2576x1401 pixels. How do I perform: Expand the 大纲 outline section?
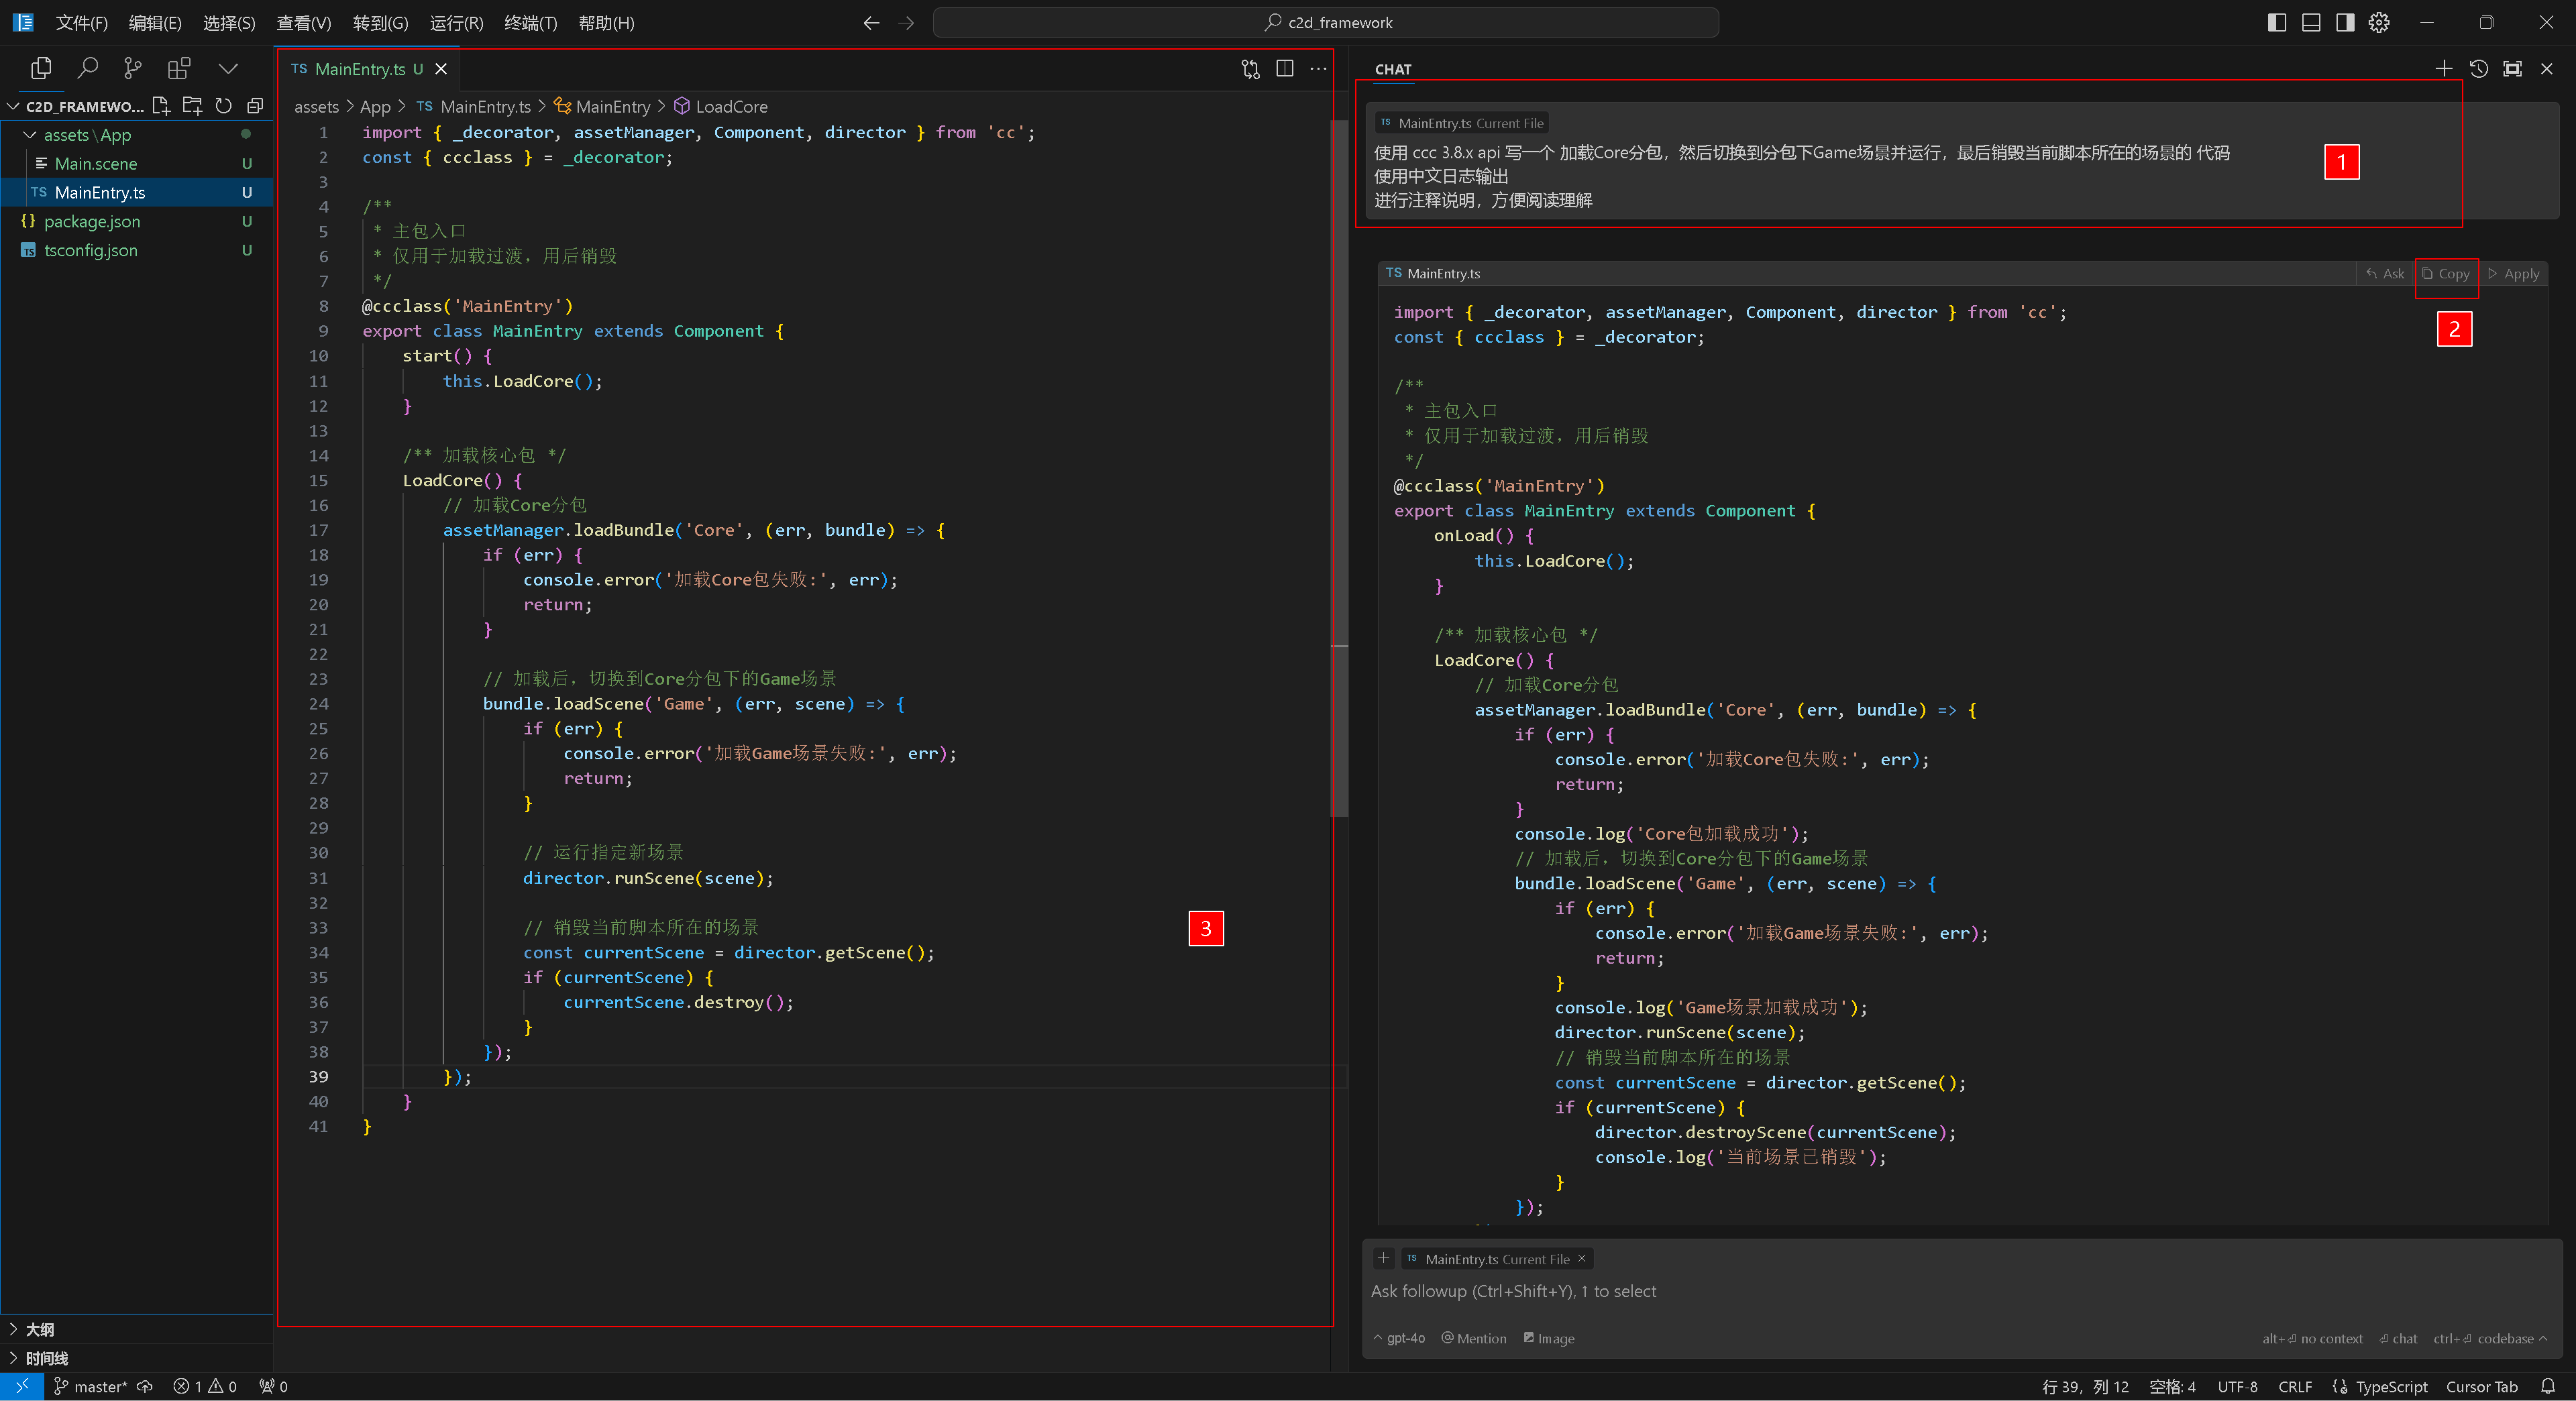[x=136, y=1329]
